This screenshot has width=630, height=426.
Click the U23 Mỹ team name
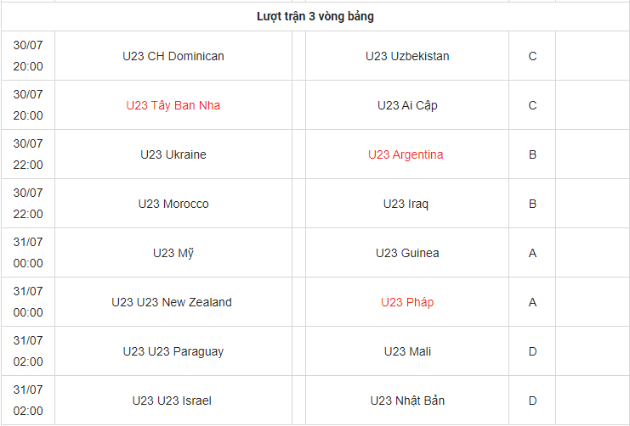point(173,253)
